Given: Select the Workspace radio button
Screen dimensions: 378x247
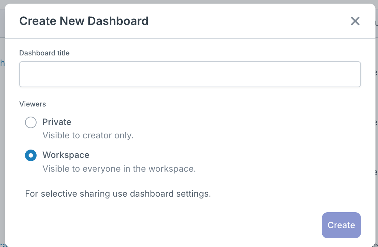Looking at the screenshot, I should coord(31,155).
